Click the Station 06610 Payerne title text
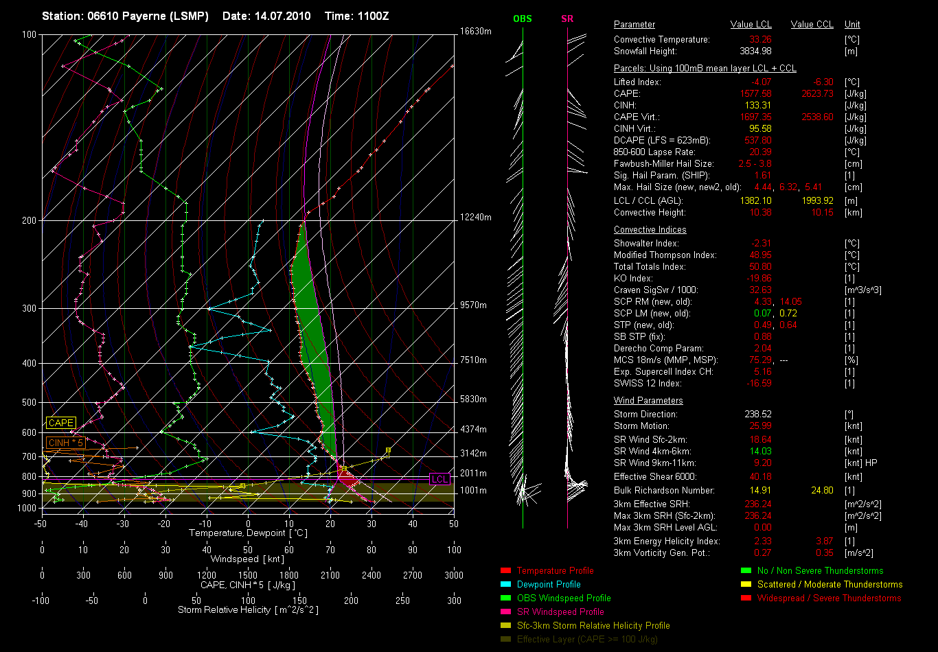 tap(125, 16)
